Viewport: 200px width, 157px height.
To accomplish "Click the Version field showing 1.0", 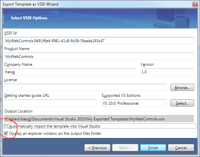I will pyautogui.click(x=167, y=72).
